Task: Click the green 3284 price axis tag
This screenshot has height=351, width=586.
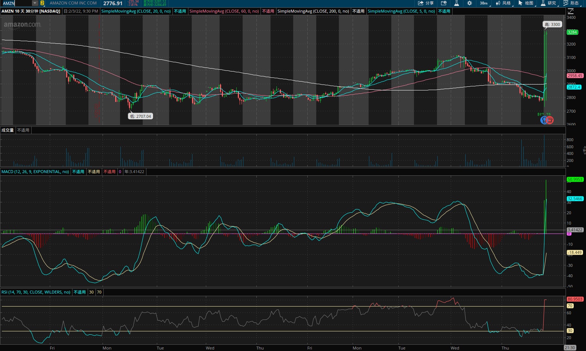Action: click(572, 32)
